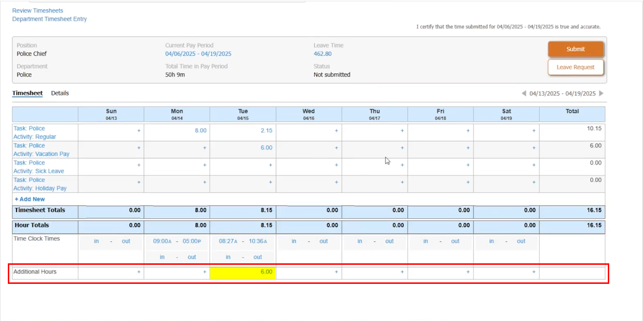The height and width of the screenshot is (321, 643).
Task: Add Regular hours for Saturday 04/19
Action: coord(534,131)
